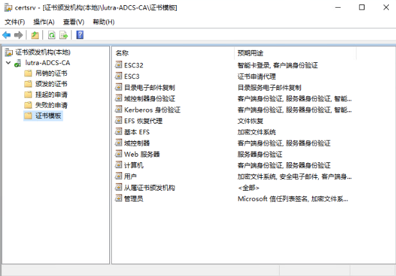396x276 pixels.
Task: Click the Refresh toolbar icon
Action: pyautogui.click(x=52, y=35)
